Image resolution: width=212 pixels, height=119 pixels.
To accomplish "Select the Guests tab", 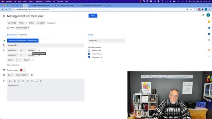I will [x=90, y=35].
